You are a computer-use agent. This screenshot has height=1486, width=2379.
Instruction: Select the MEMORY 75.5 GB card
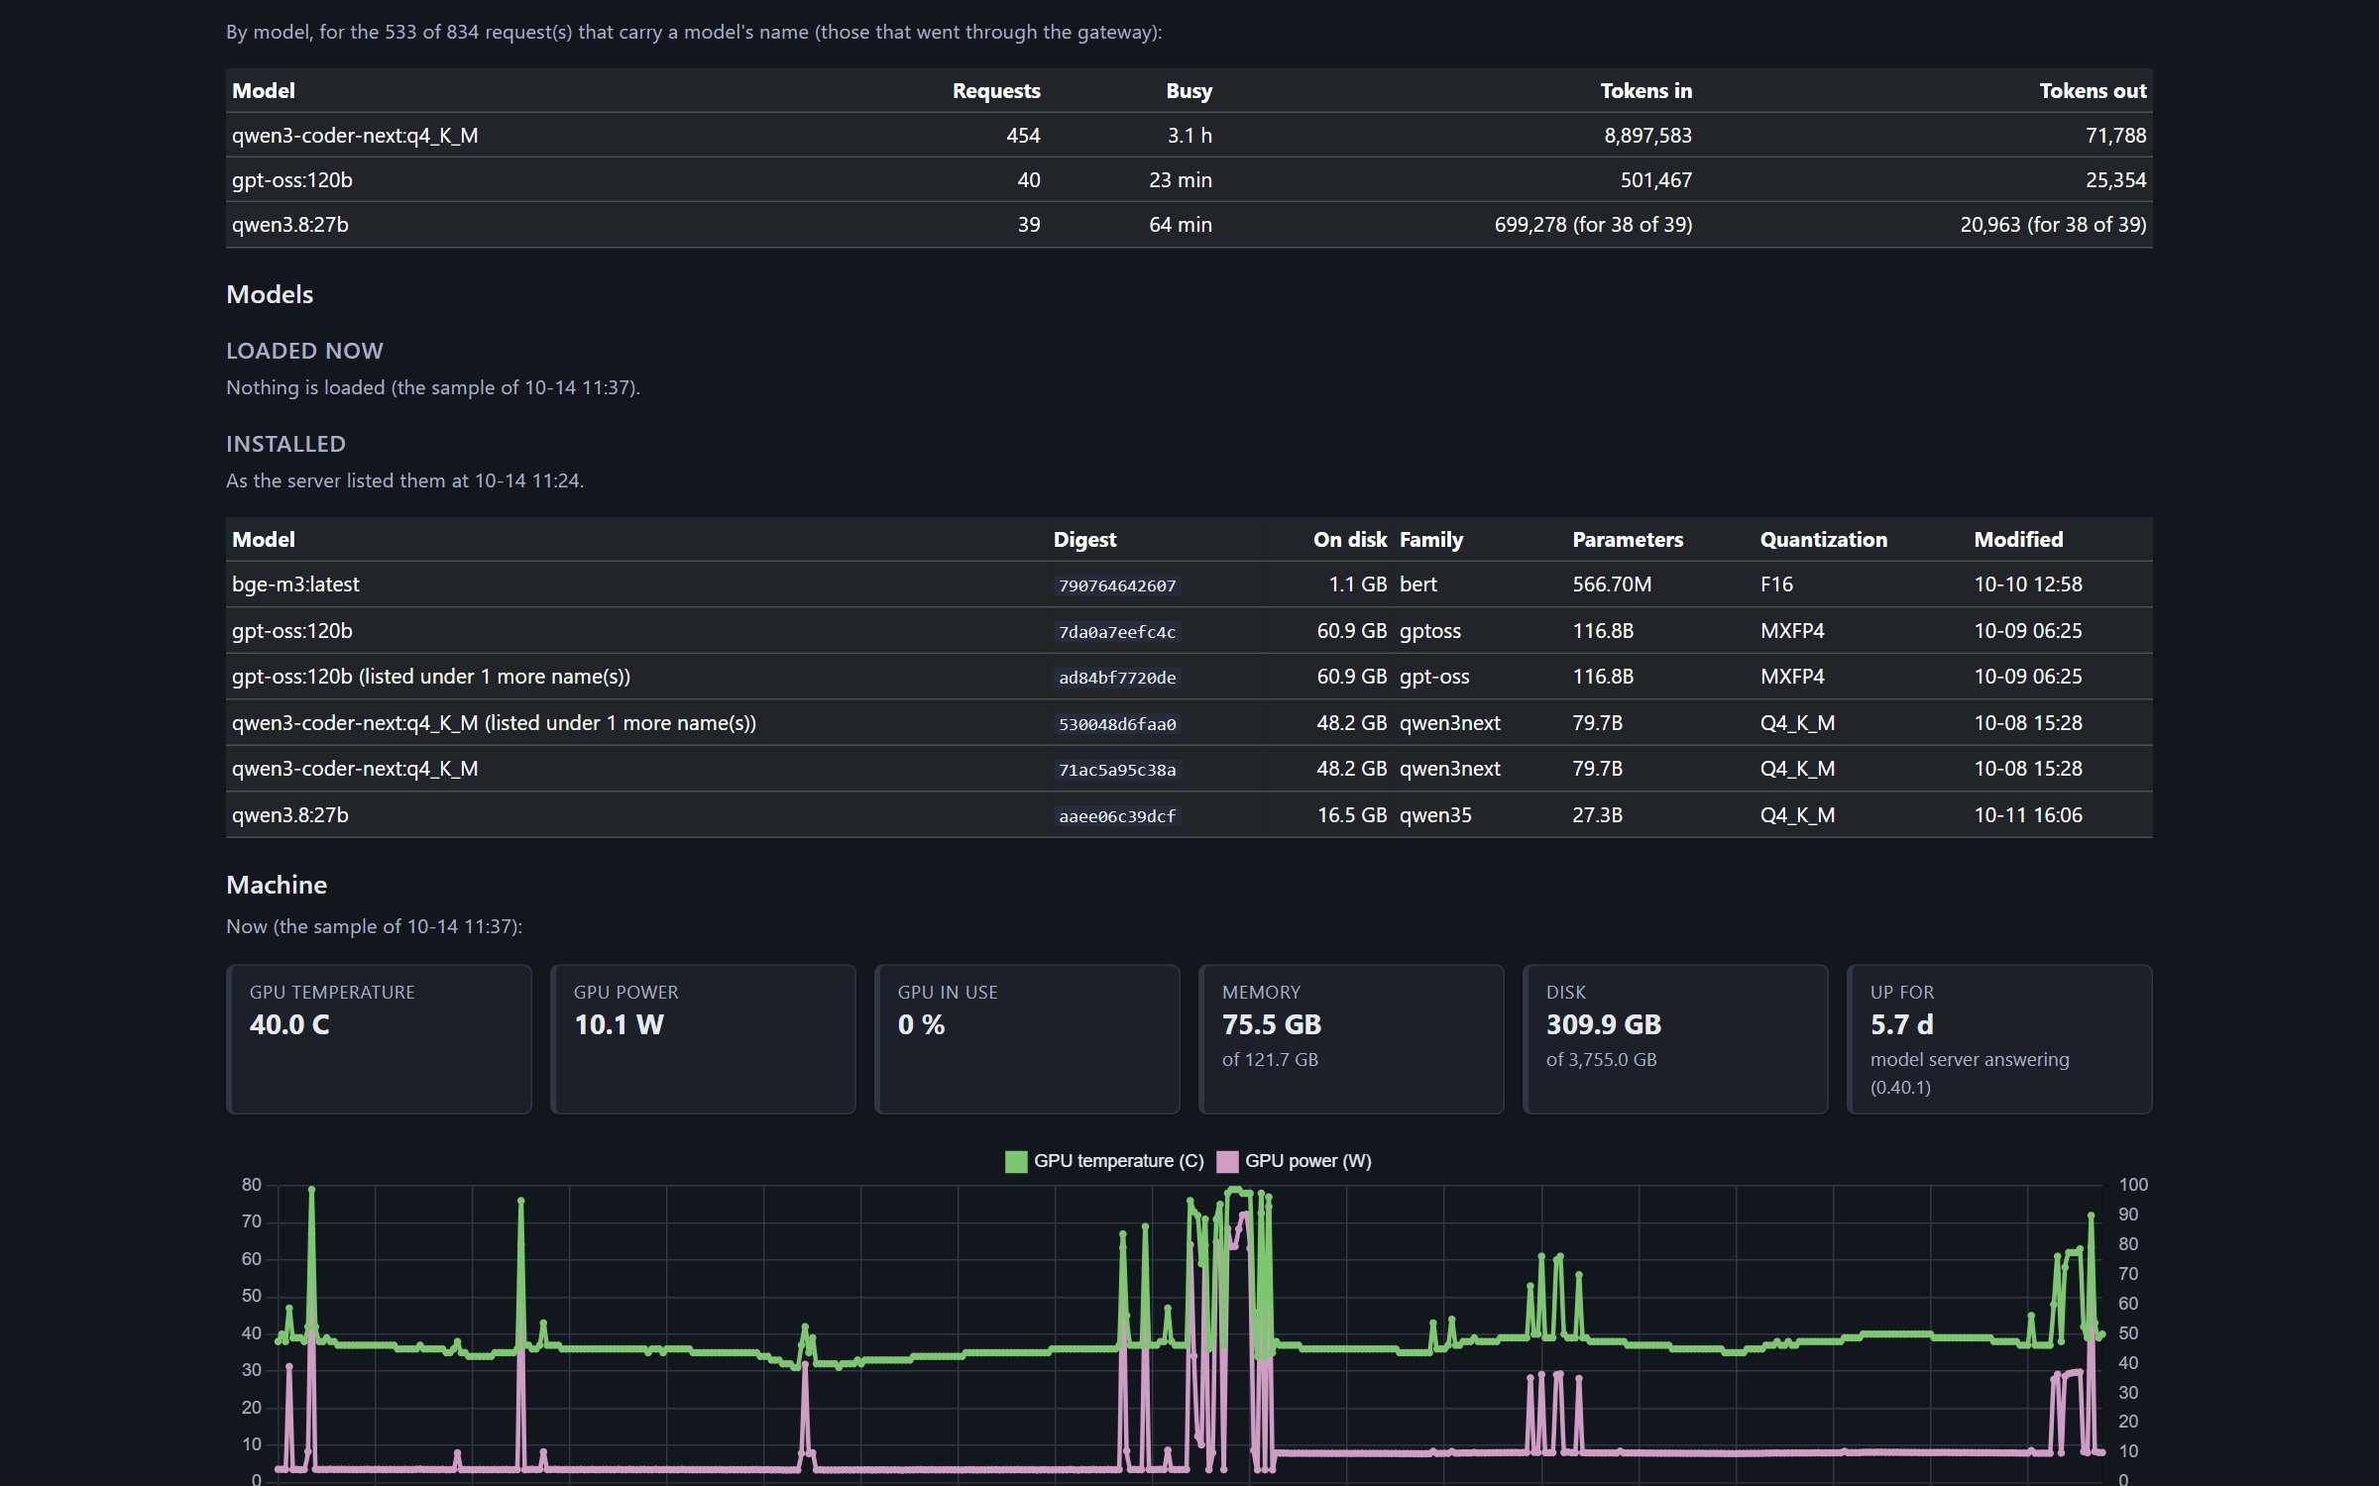[1351, 1039]
